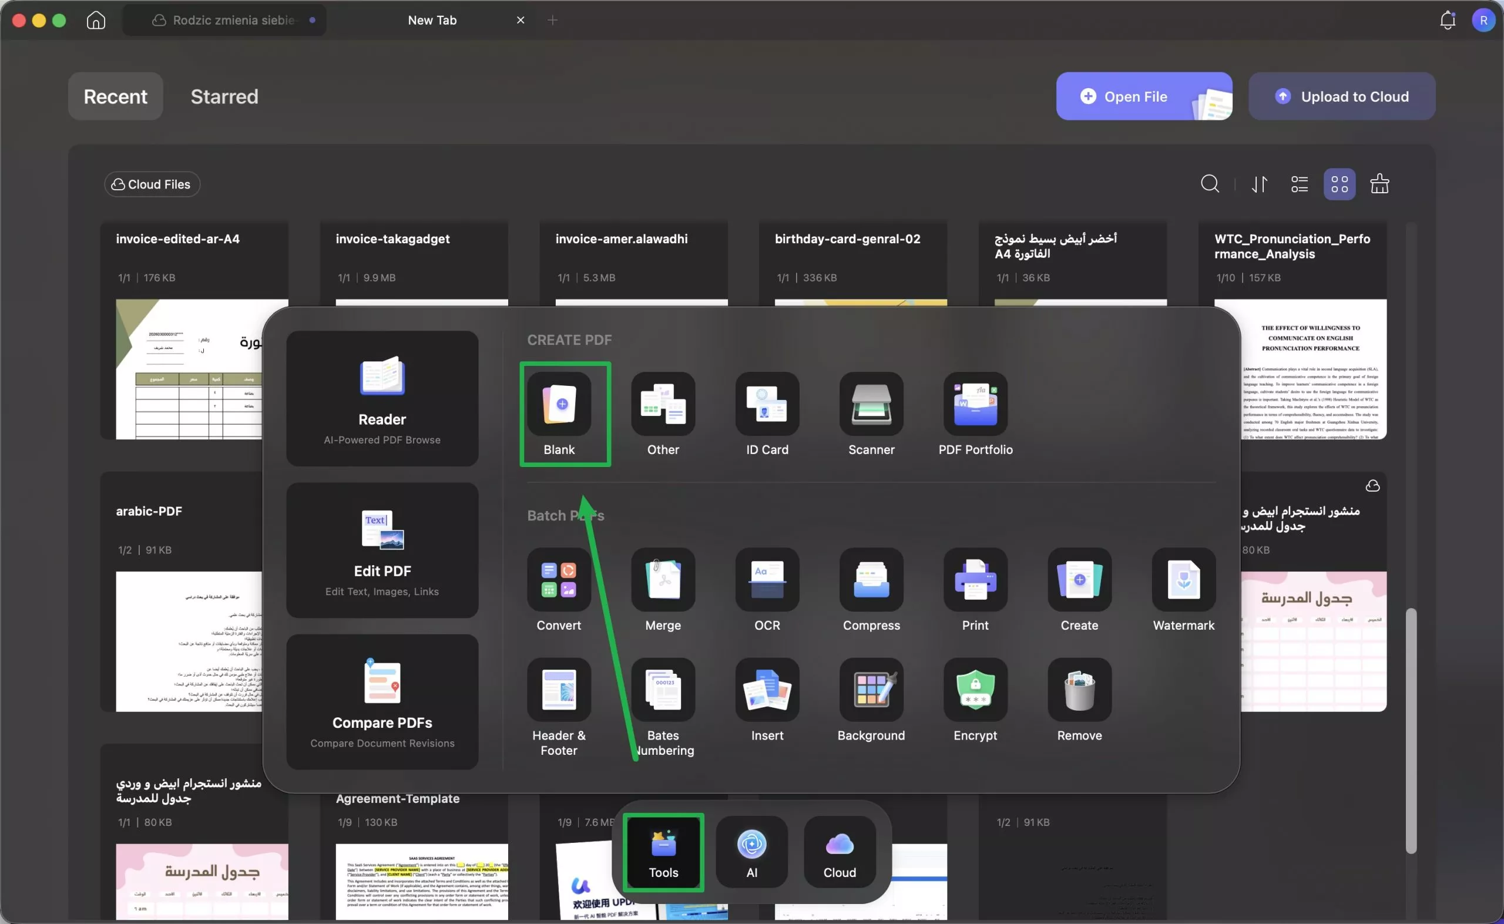
Task: Toggle the Cloud Files filter
Action: pos(152,184)
